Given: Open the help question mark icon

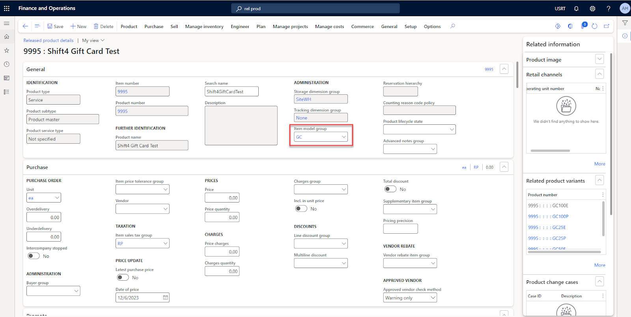Looking at the screenshot, I should (609, 8).
